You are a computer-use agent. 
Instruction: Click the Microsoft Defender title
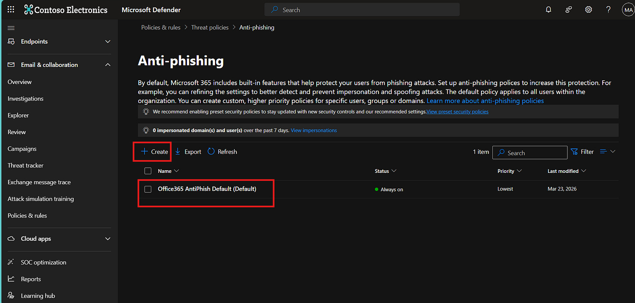(x=151, y=10)
